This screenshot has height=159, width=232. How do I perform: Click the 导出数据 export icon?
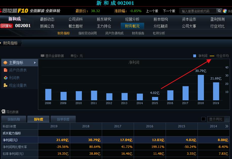click(3, 111)
